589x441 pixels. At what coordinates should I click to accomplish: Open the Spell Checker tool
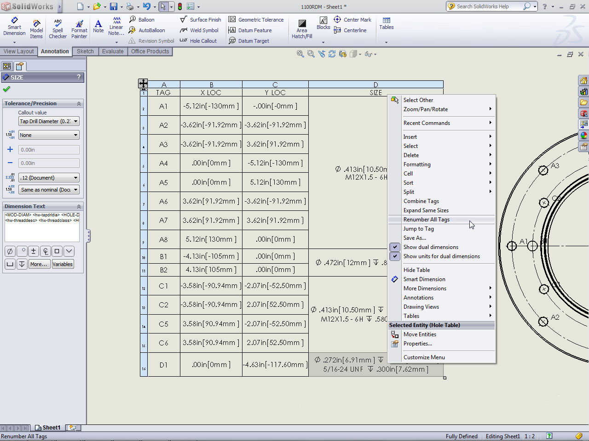point(58,29)
